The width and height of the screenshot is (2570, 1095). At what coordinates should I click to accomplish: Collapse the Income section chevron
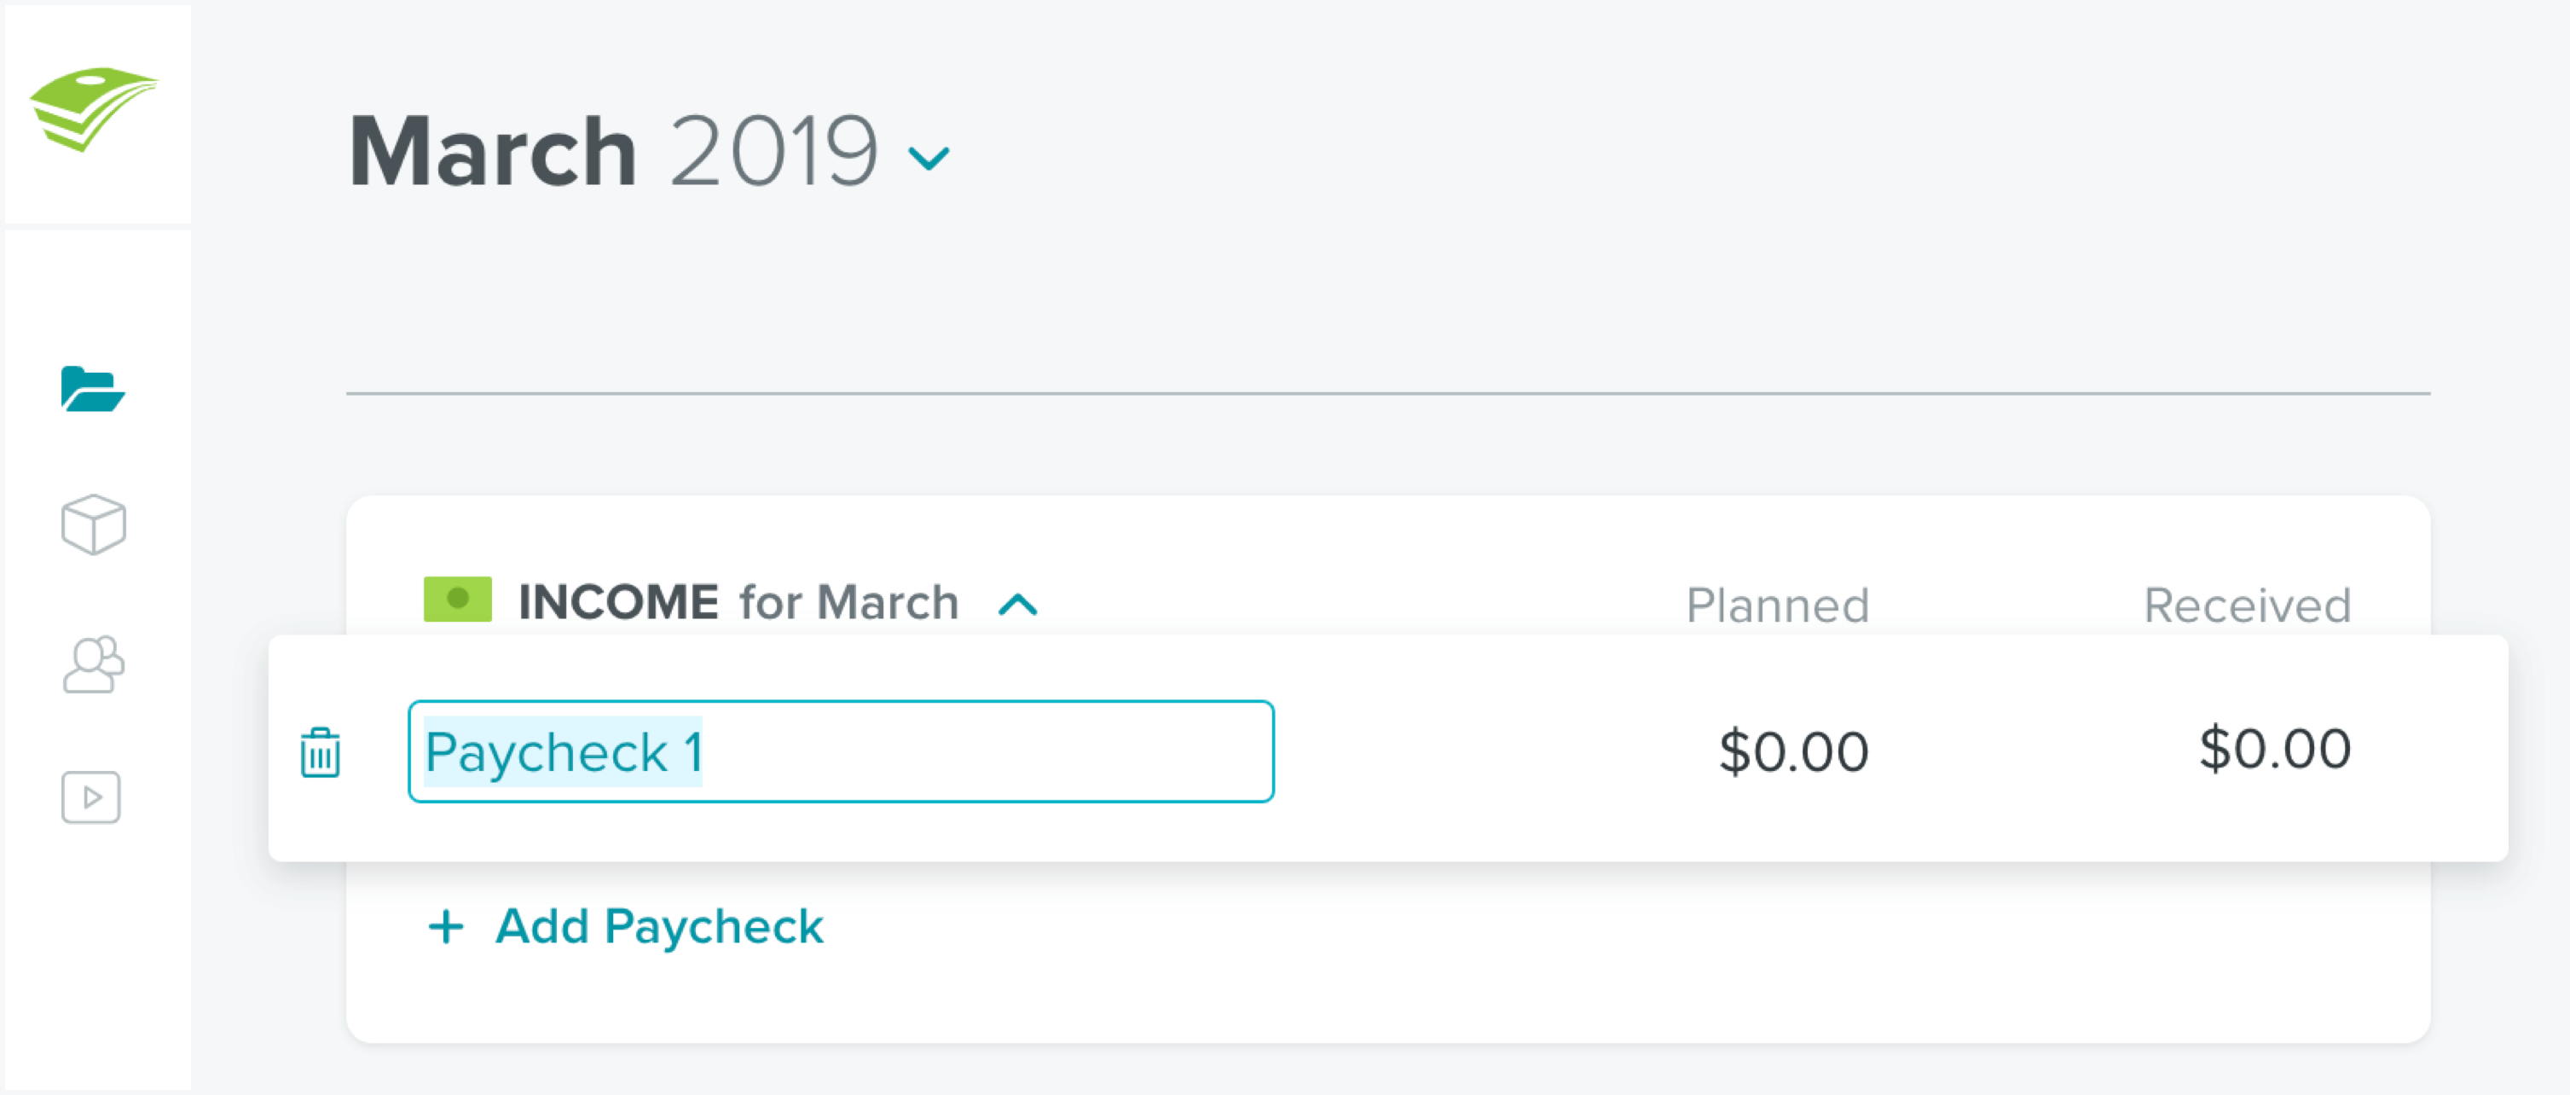pos(1017,605)
